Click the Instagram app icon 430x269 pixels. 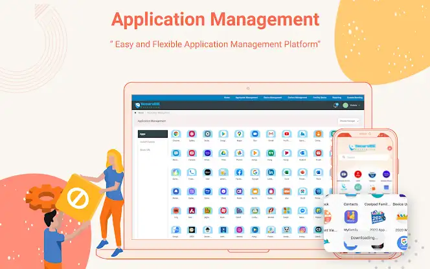pos(302,230)
